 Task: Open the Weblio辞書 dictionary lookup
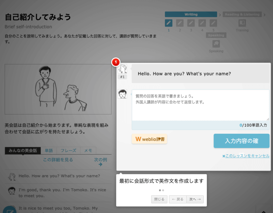(149, 139)
